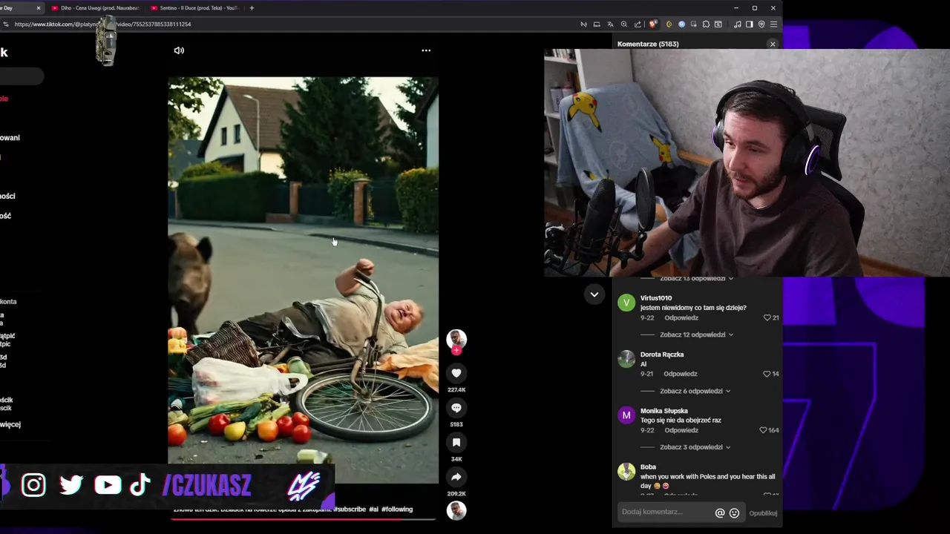This screenshot has height=534, width=950.
Task: Toggle the browser sidebar panel icon
Action: pos(749,24)
